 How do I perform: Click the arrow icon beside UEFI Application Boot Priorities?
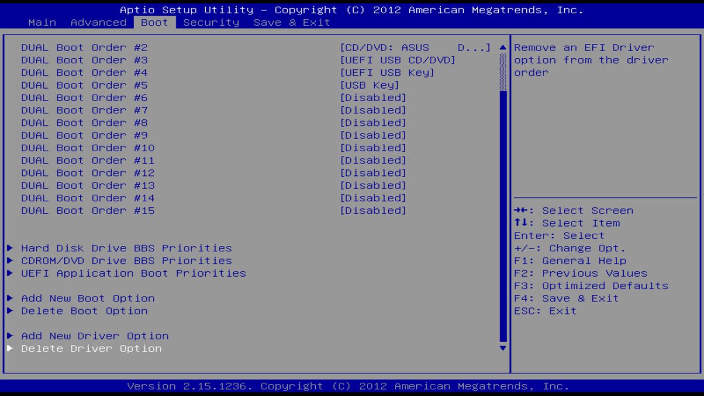[10, 273]
